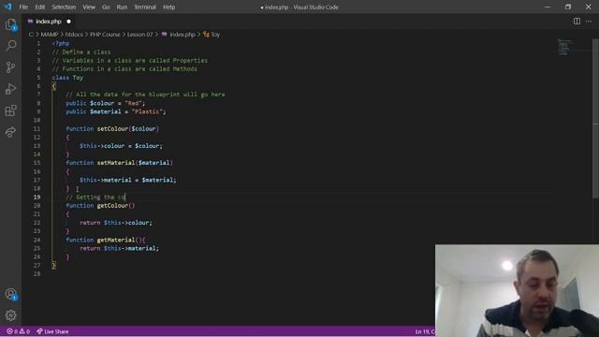Open the Extensions view
The width and height of the screenshot is (599, 337).
click(x=10, y=110)
